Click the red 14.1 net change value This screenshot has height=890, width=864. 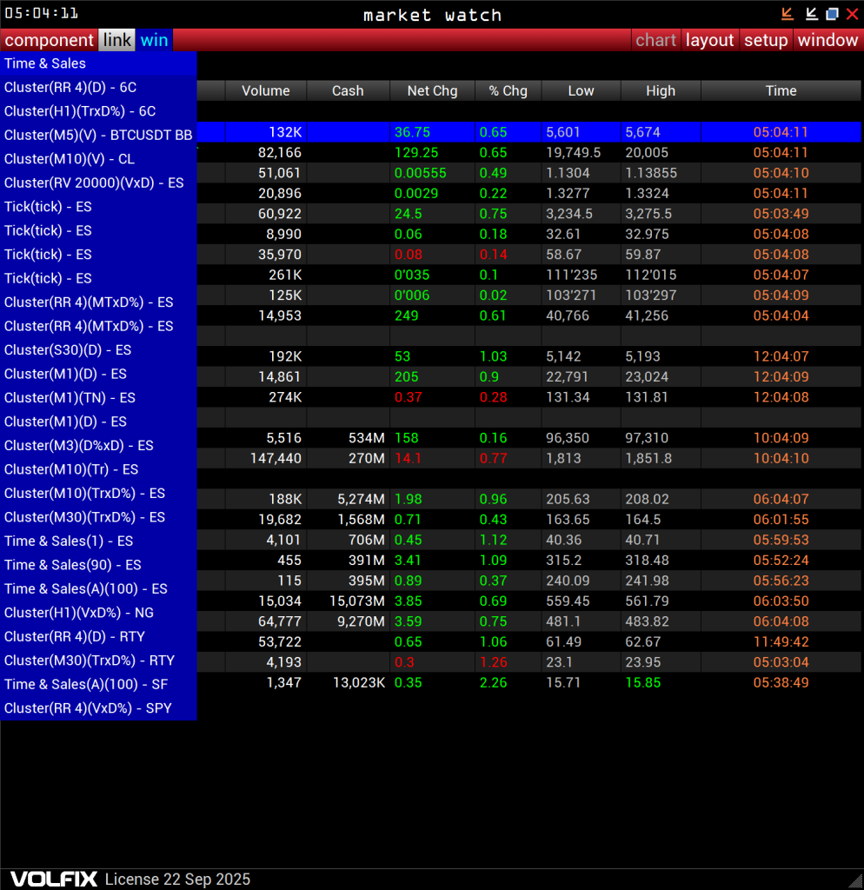pyautogui.click(x=409, y=459)
